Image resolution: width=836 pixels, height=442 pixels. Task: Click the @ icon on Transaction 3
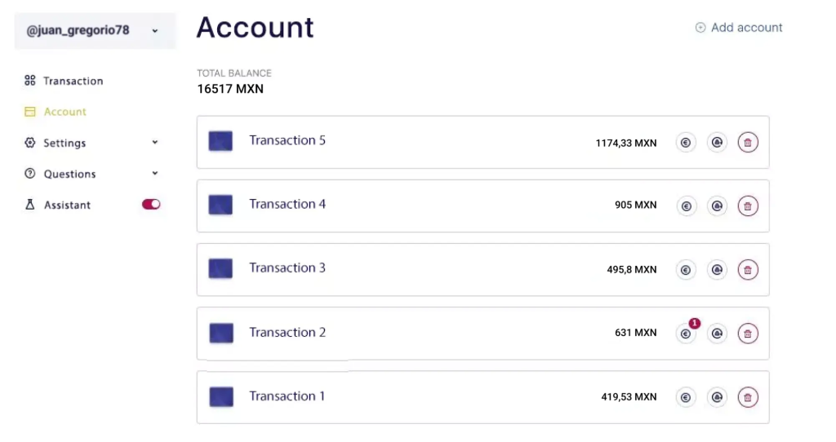717,270
